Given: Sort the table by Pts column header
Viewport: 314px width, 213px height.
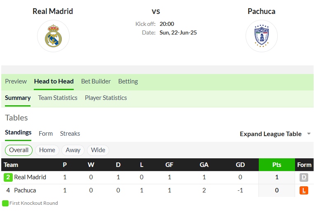Looking at the screenshot, I should point(277,164).
